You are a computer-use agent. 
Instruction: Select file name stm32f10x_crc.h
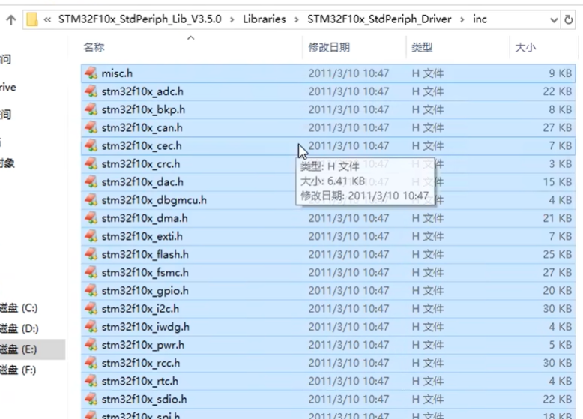pyautogui.click(x=141, y=164)
